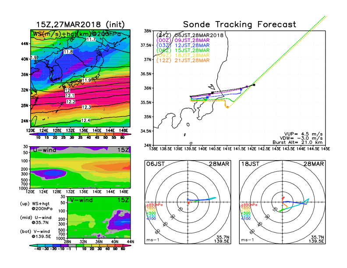Screen dimensions: 347x268
Task: Click the '(21Z) 06JST,28MAR2018' legend entry
Action: [x=190, y=35]
